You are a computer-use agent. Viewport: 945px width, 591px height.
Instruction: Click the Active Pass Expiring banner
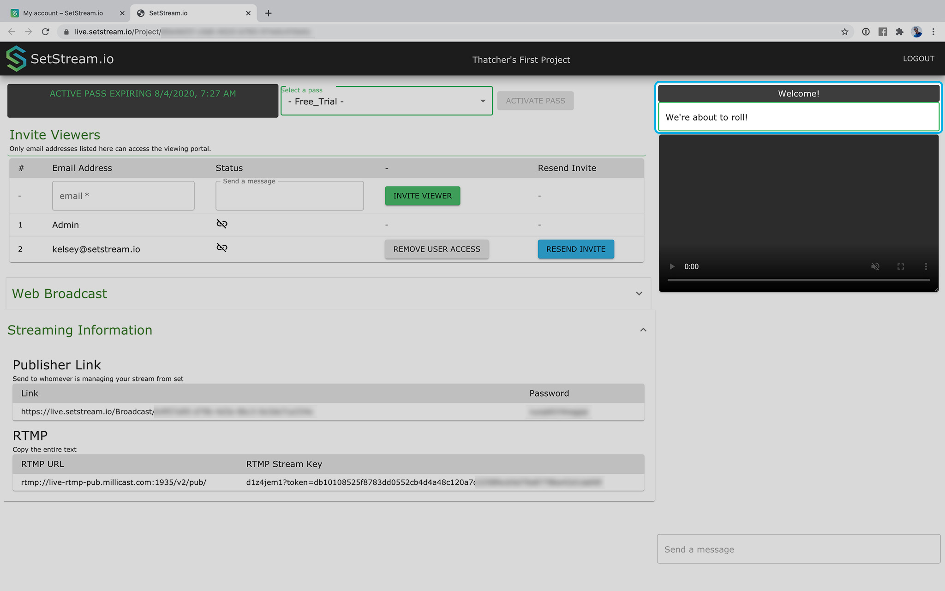pyautogui.click(x=143, y=100)
